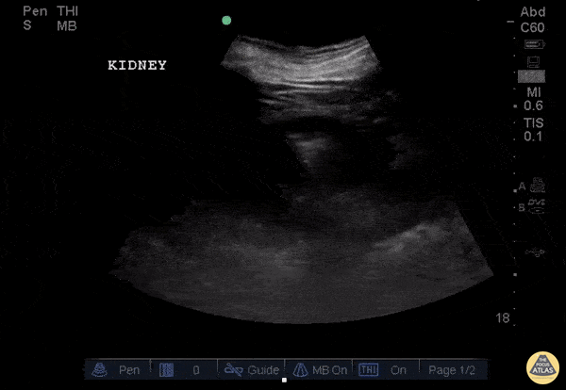Click the THI boxed icon
The image size is (566, 390).
pos(368,370)
